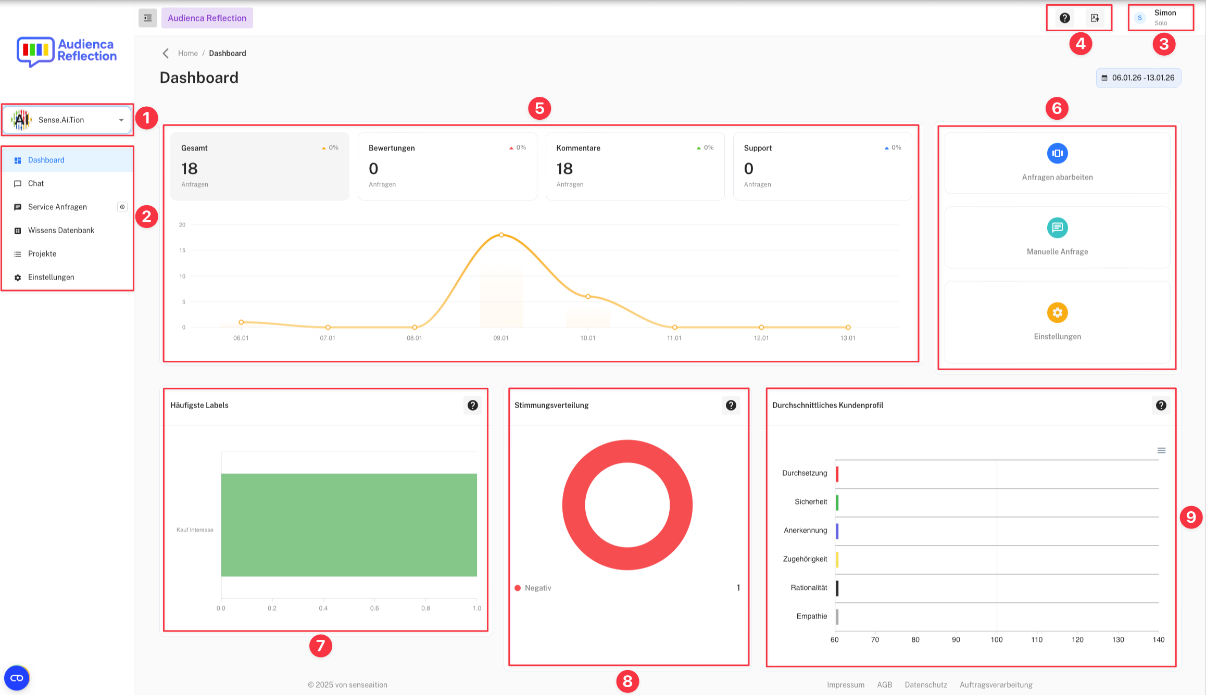
Task: Navigate to Home via the breadcrumb link
Action: coord(187,53)
